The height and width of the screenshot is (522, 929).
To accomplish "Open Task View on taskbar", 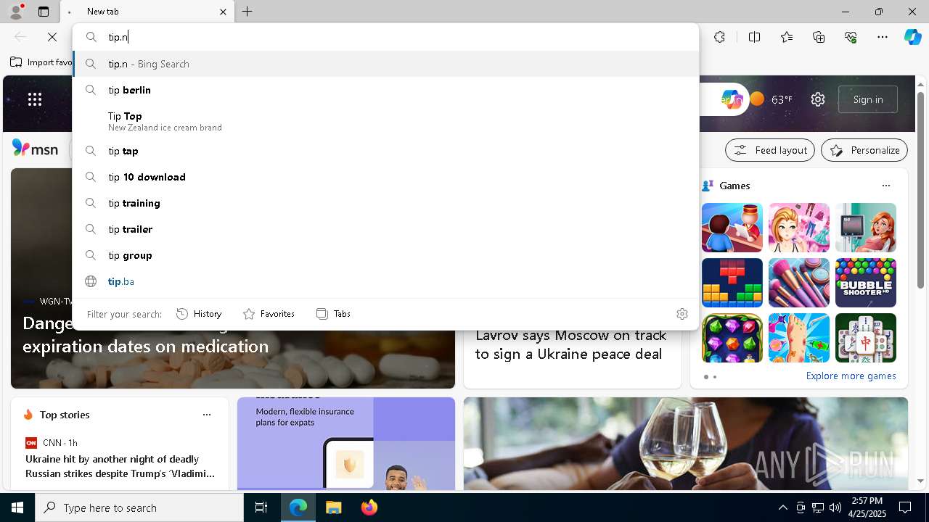I will tap(261, 507).
